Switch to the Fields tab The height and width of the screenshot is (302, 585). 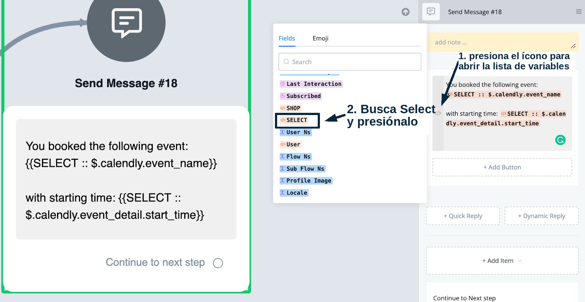287,38
